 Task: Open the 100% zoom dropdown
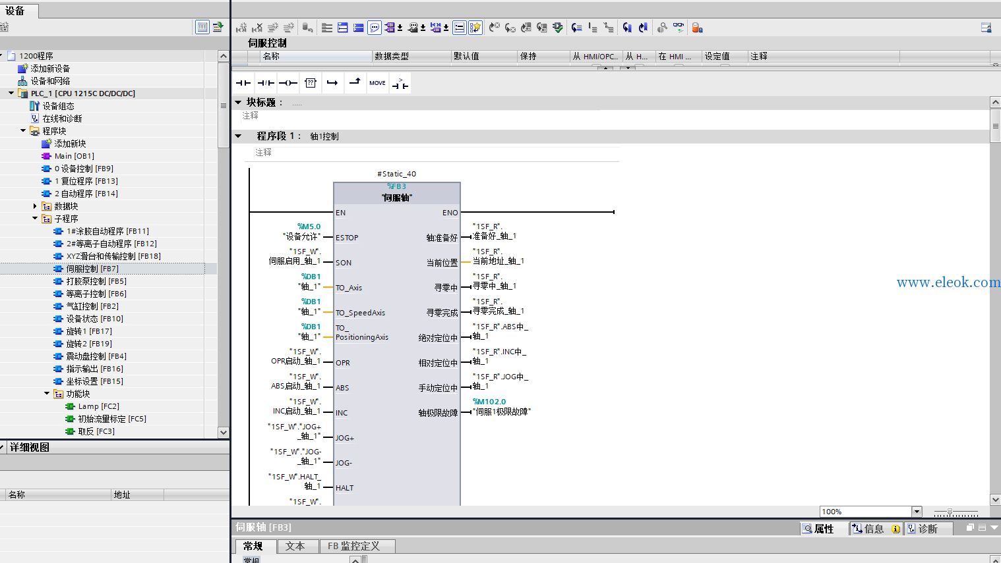tap(917, 512)
